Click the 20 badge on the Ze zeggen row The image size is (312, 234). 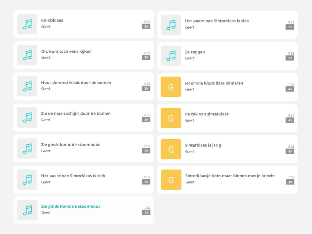(x=290, y=58)
